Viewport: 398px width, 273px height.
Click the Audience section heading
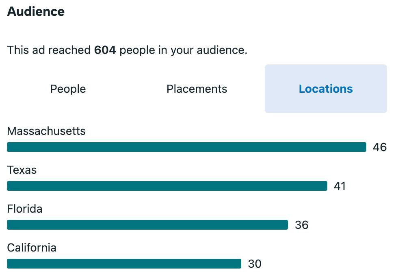pos(36,11)
